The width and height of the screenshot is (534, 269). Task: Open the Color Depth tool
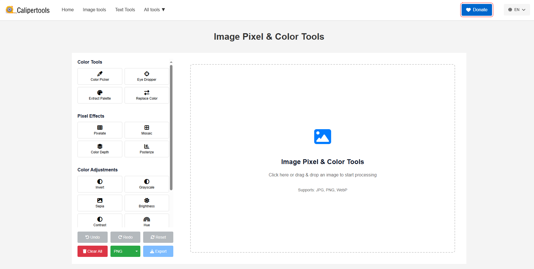100,149
